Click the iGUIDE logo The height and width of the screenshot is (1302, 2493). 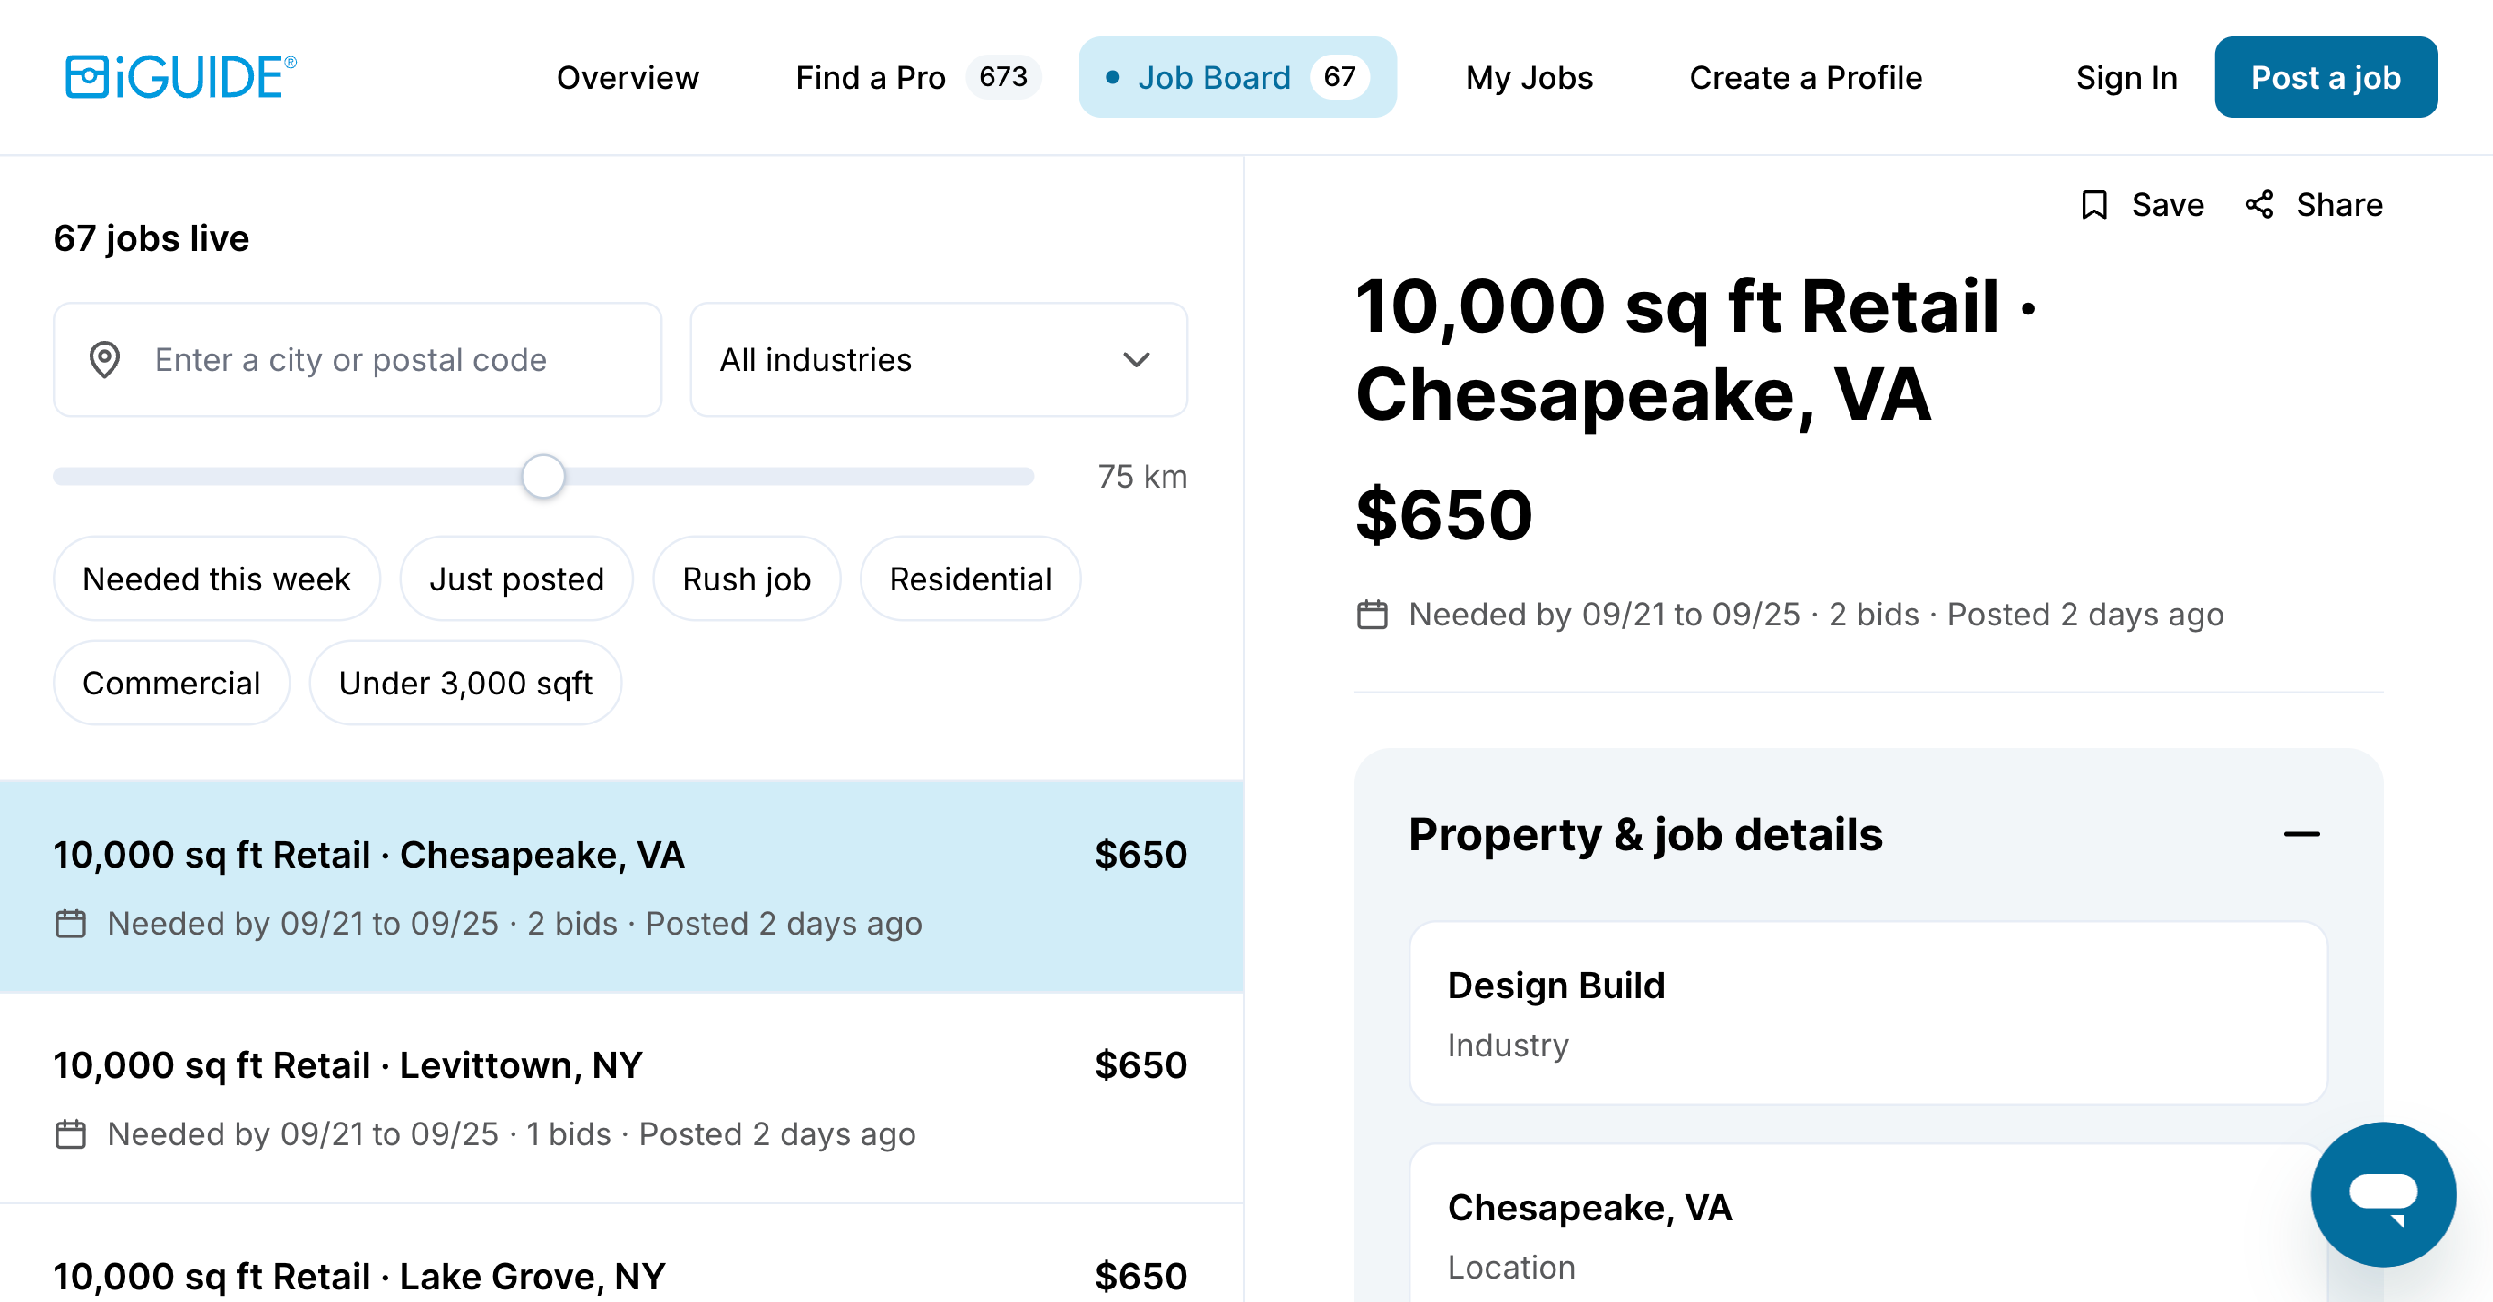[180, 78]
